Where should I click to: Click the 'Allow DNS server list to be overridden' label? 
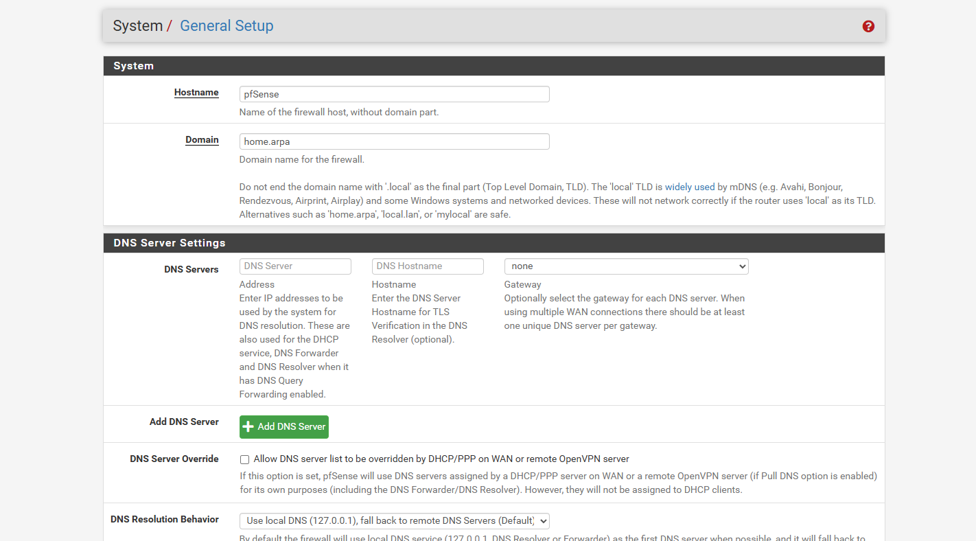pos(441,459)
